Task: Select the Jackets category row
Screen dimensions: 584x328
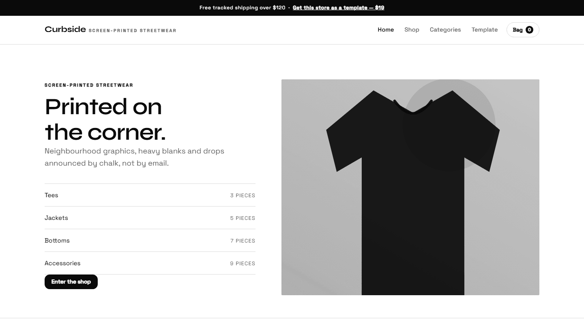Action: (x=150, y=218)
